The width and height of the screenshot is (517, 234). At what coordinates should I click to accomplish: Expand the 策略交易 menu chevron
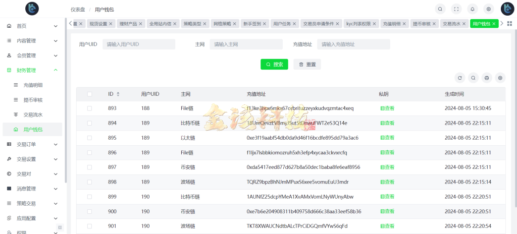click(56, 203)
